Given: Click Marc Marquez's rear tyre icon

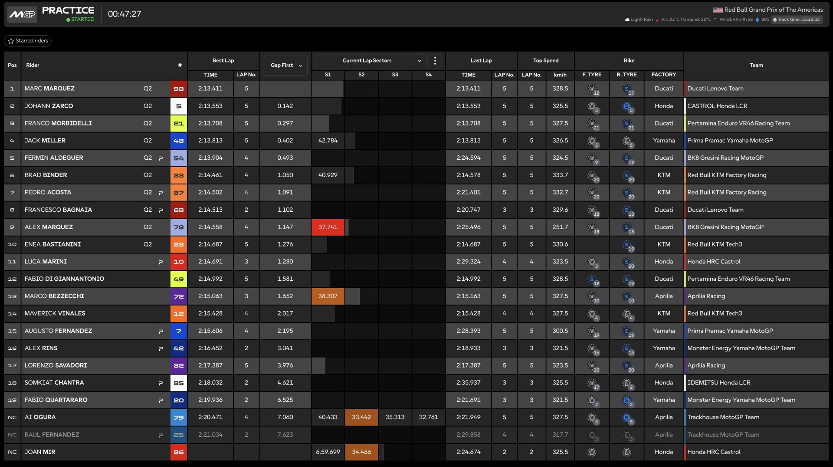Looking at the screenshot, I should 627,89.
